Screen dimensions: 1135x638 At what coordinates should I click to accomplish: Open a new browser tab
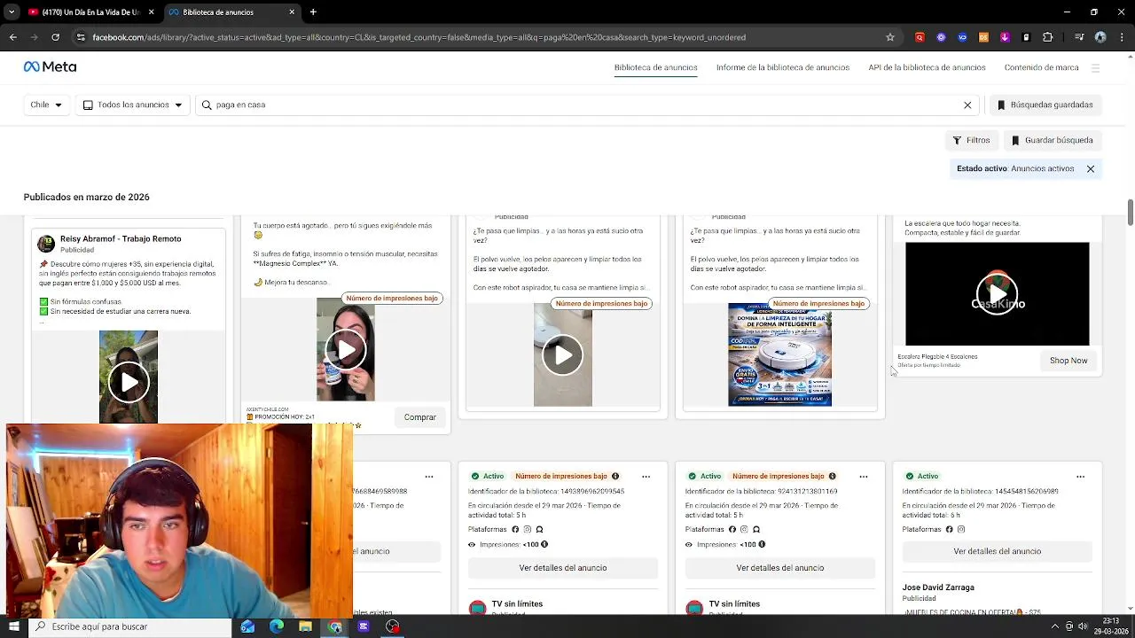click(313, 12)
